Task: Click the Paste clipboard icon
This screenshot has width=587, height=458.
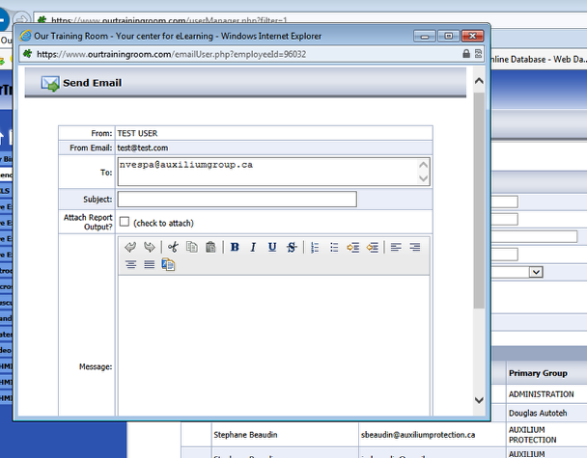Action: (210, 247)
